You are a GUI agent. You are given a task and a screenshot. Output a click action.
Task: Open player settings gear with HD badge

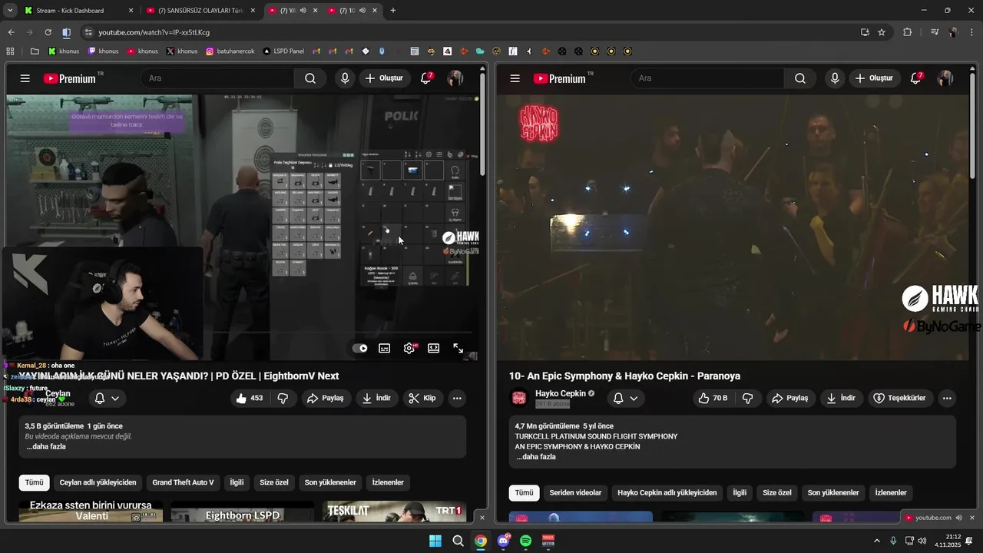click(409, 348)
